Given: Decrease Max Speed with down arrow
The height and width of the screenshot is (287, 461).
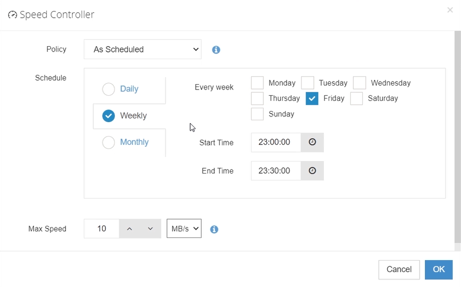Looking at the screenshot, I should 150,228.
